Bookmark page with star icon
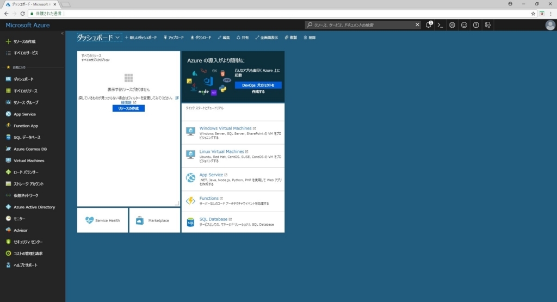557x302 pixels. pyautogui.click(x=533, y=14)
